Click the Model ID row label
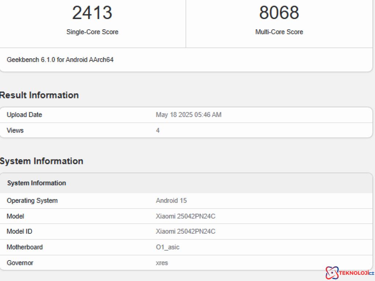Viewport: 375px width, 281px height. coord(19,232)
